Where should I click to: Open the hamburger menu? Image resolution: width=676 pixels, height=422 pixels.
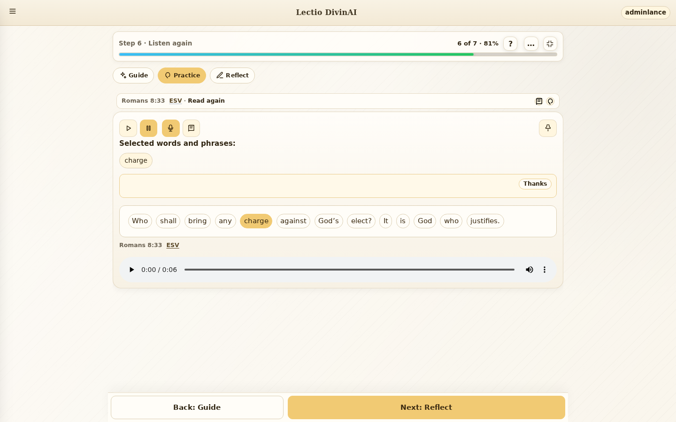(13, 11)
